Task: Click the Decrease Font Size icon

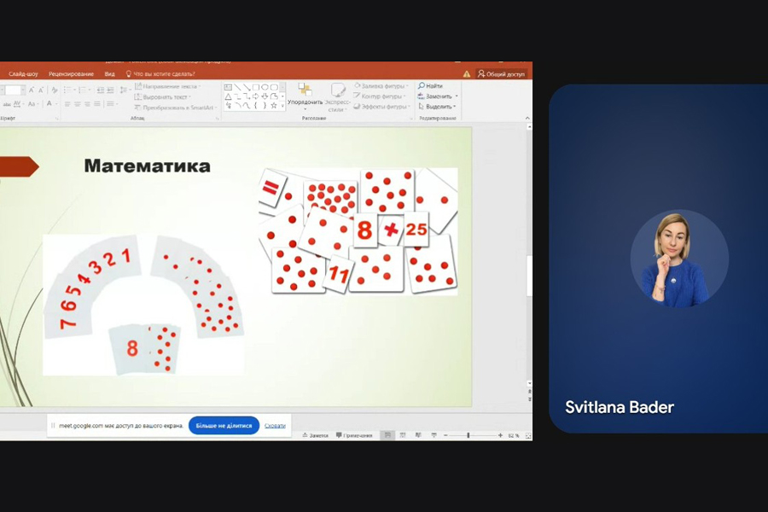Action: point(41,90)
